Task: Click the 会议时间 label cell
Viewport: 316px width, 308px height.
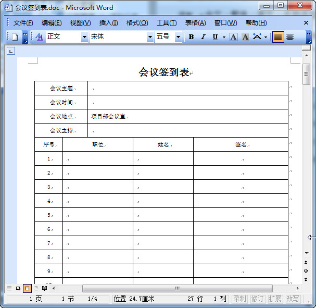Action: pyautogui.click(x=61, y=102)
